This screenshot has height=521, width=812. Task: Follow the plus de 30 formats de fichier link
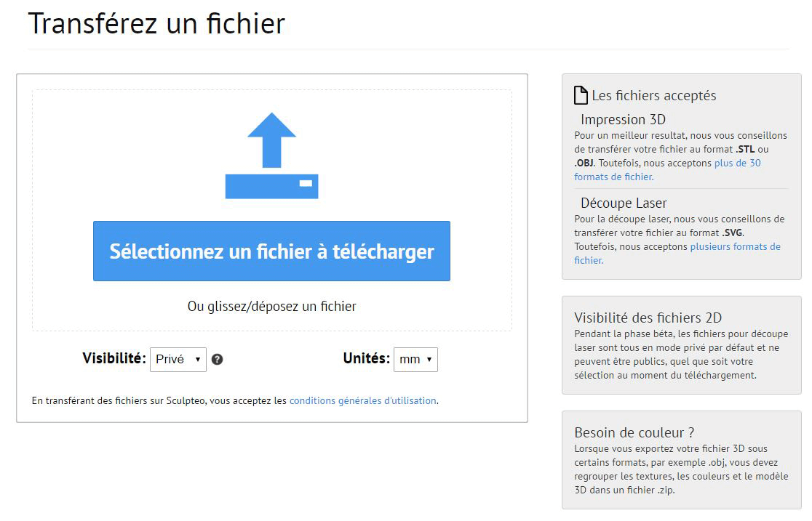(667, 170)
